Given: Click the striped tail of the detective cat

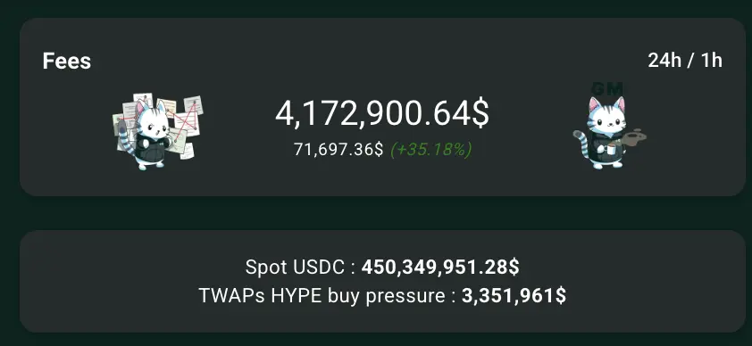Looking at the screenshot, I should click(x=126, y=139).
